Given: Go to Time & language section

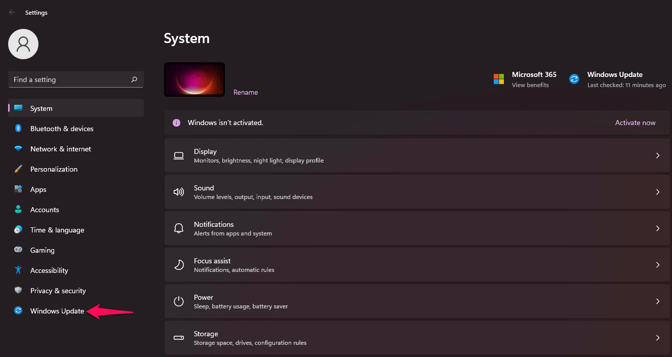Looking at the screenshot, I should tap(57, 230).
